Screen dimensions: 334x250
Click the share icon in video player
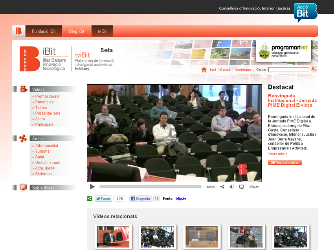click(222, 187)
